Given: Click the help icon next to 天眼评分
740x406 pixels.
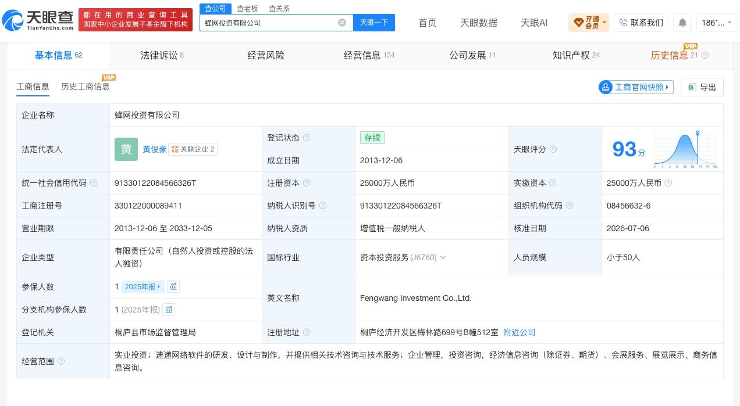Looking at the screenshot, I should [x=553, y=149].
